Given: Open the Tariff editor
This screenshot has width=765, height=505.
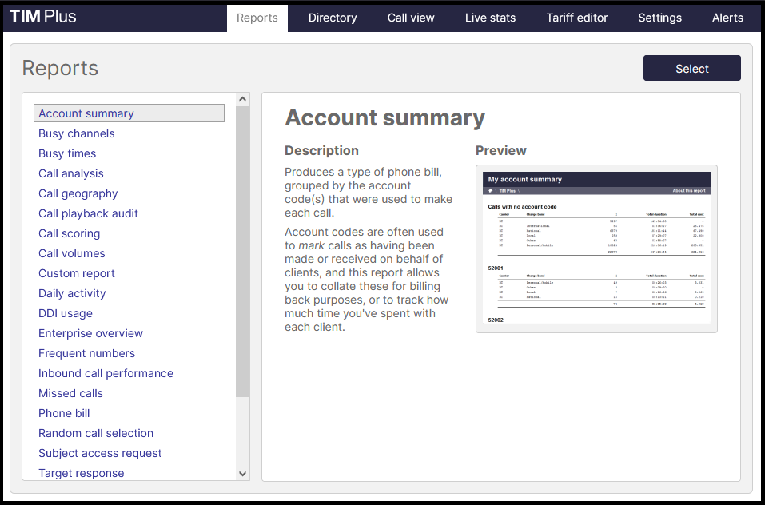Looking at the screenshot, I should (576, 18).
